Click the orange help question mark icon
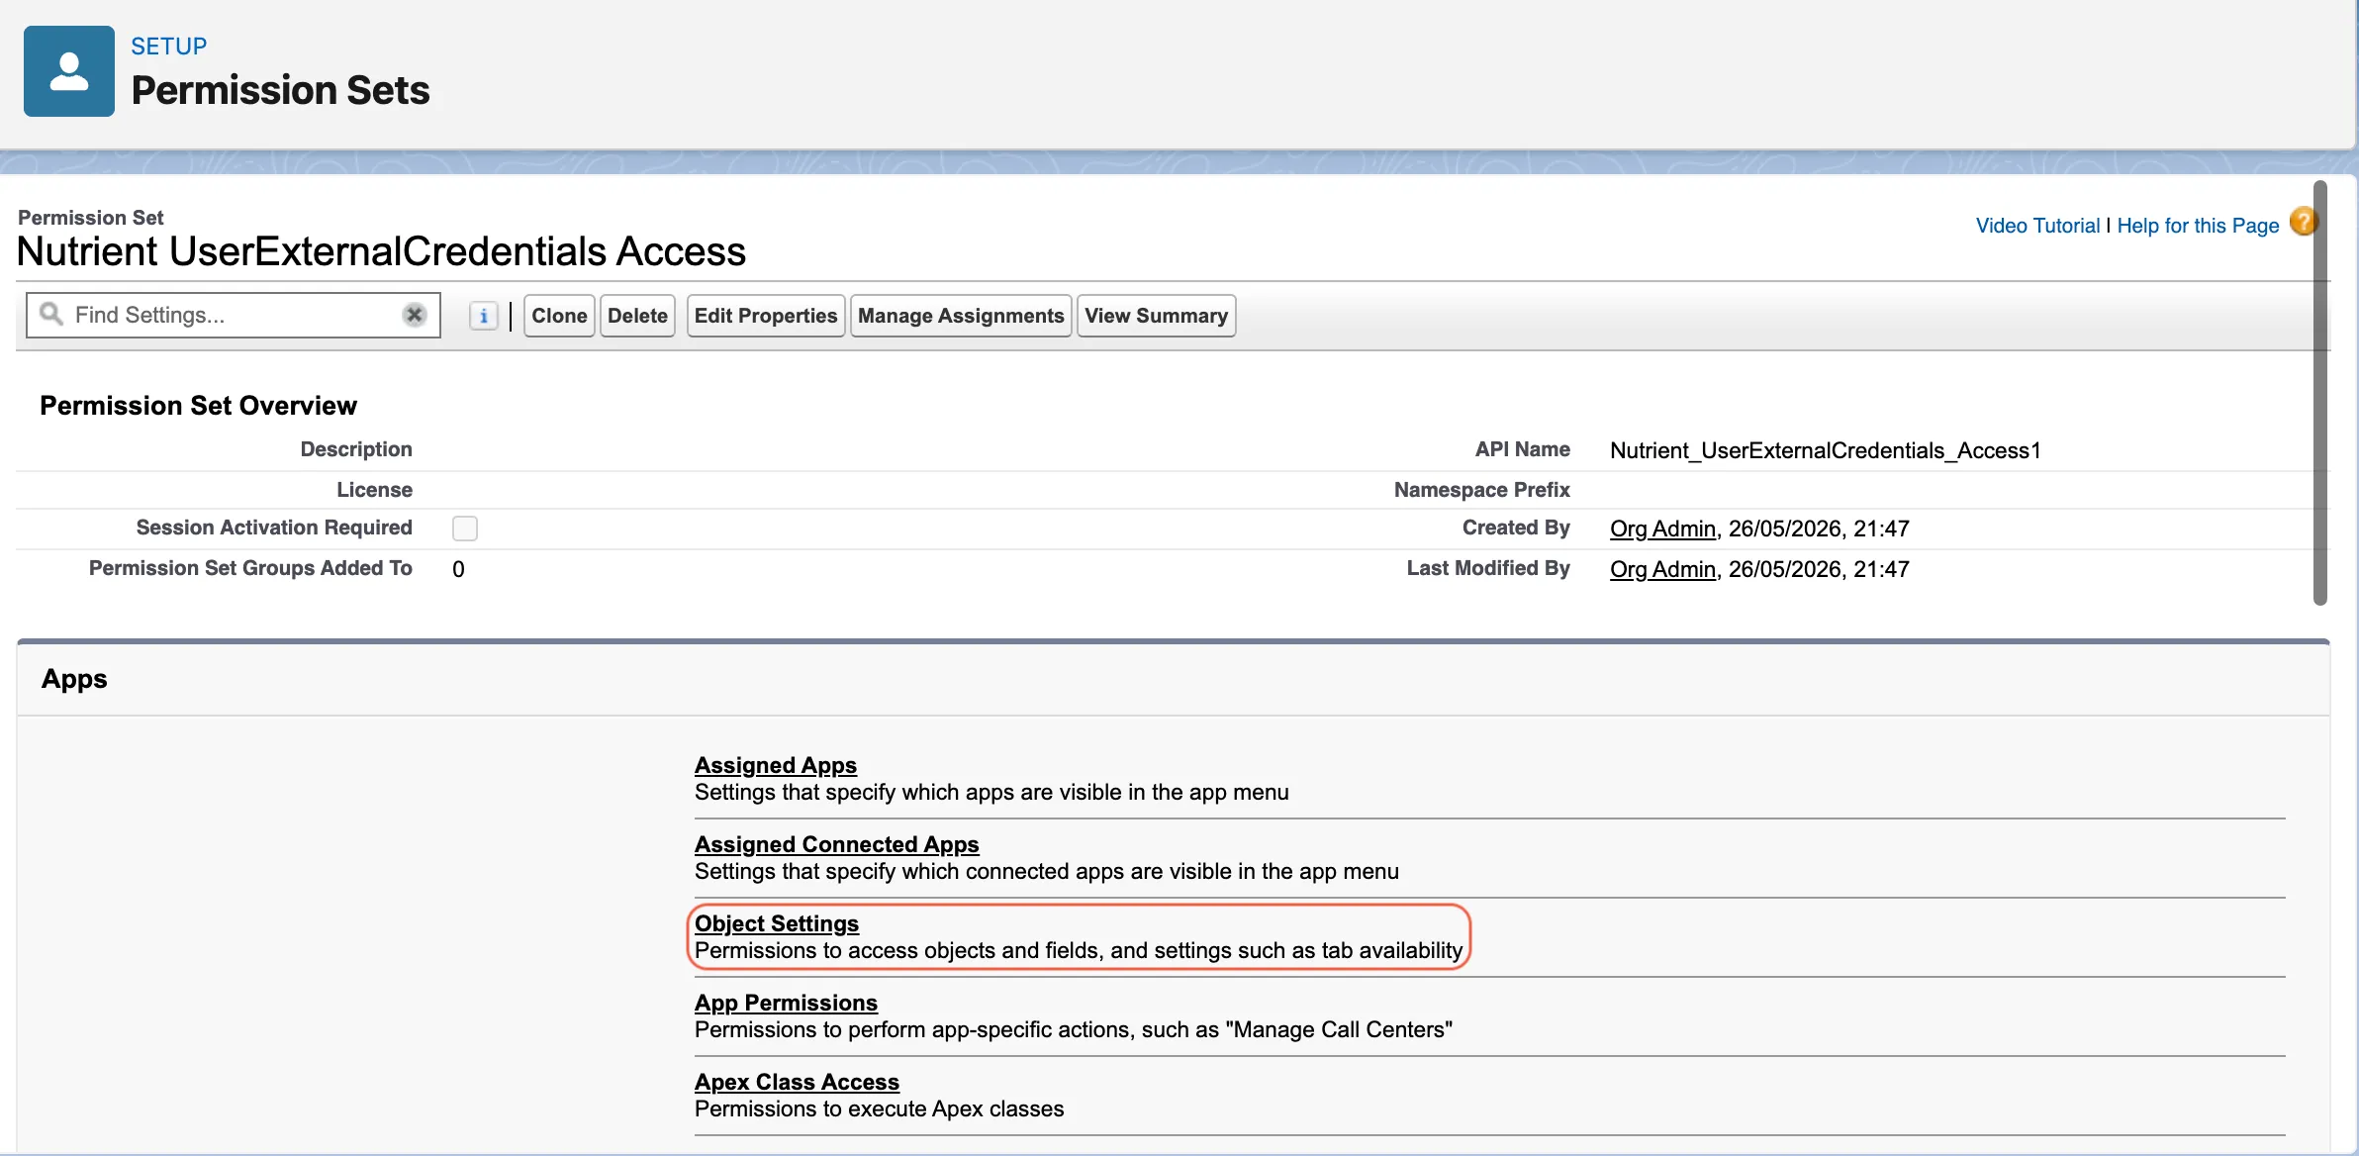The width and height of the screenshot is (2359, 1156). tap(2304, 222)
